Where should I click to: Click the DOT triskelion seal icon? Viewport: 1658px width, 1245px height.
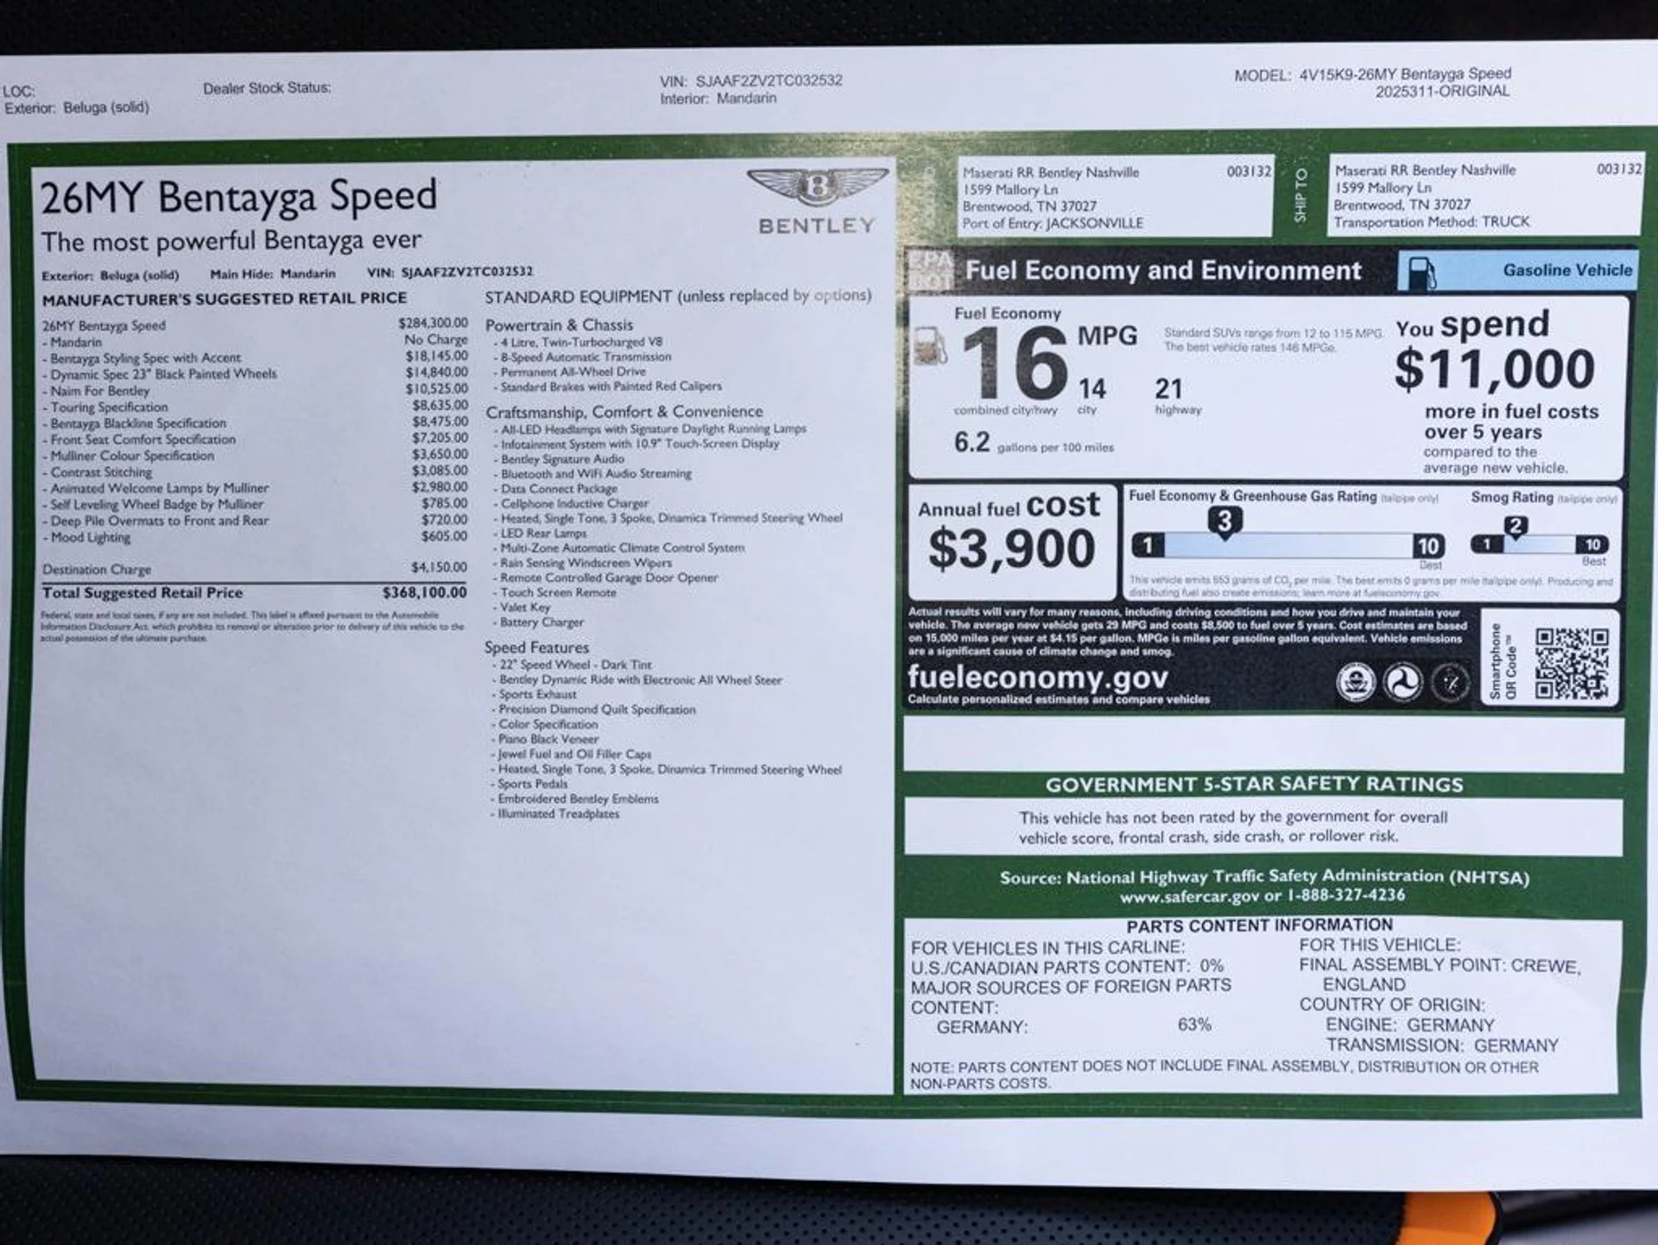point(1402,682)
